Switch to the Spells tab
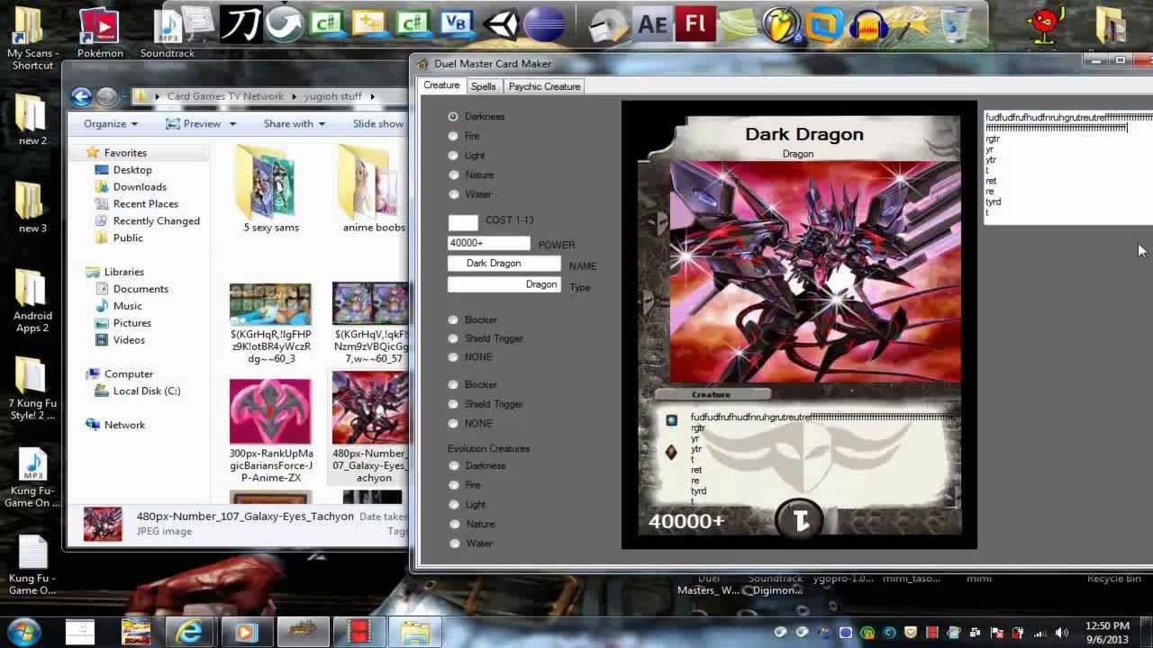 click(x=484, y=86)
